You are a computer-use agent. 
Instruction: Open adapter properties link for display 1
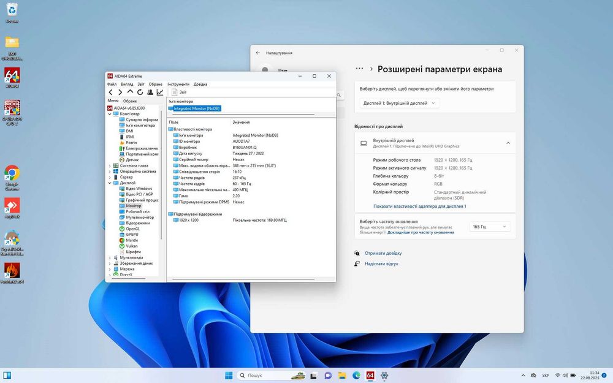click(419, 207)
